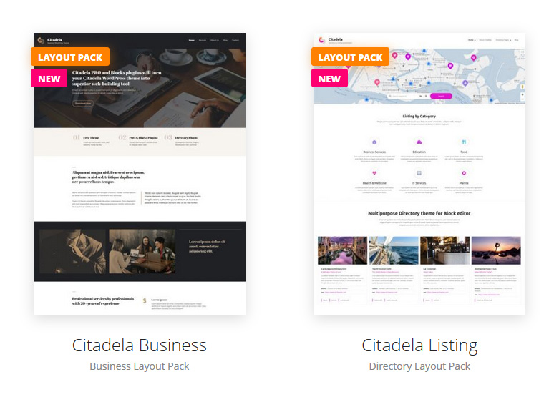
Task: Click pink search button on Listing map
Action: tap(441, 97)
